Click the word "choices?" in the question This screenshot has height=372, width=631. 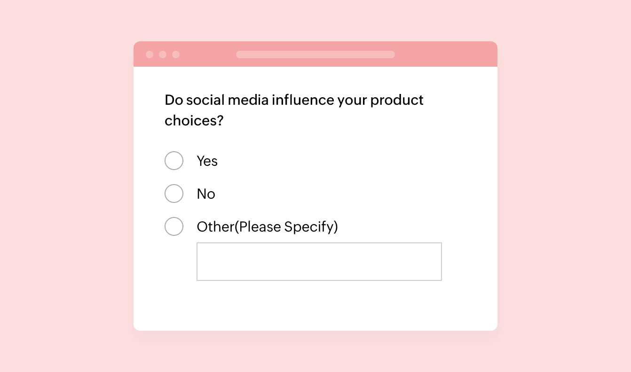point(194,121)
